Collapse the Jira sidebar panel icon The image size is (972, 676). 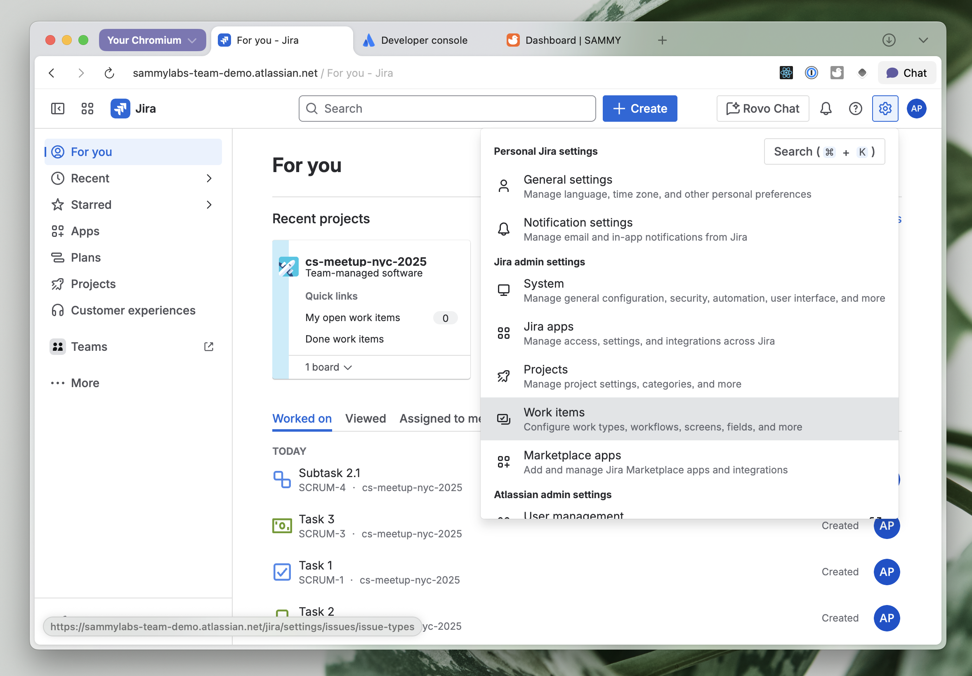click(x=58, y=109)
